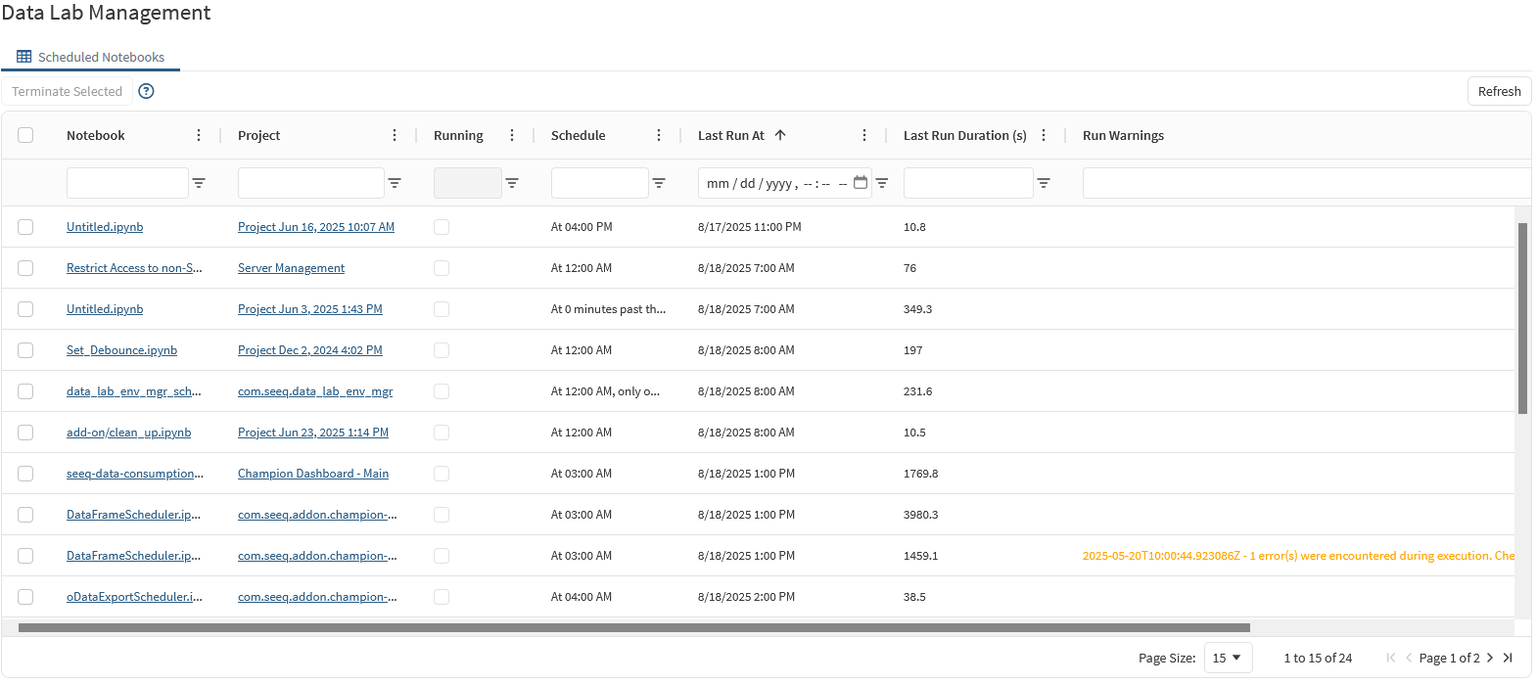Sort by the Last Run At header
1537x684 pixels.
(x=731, y=135)
